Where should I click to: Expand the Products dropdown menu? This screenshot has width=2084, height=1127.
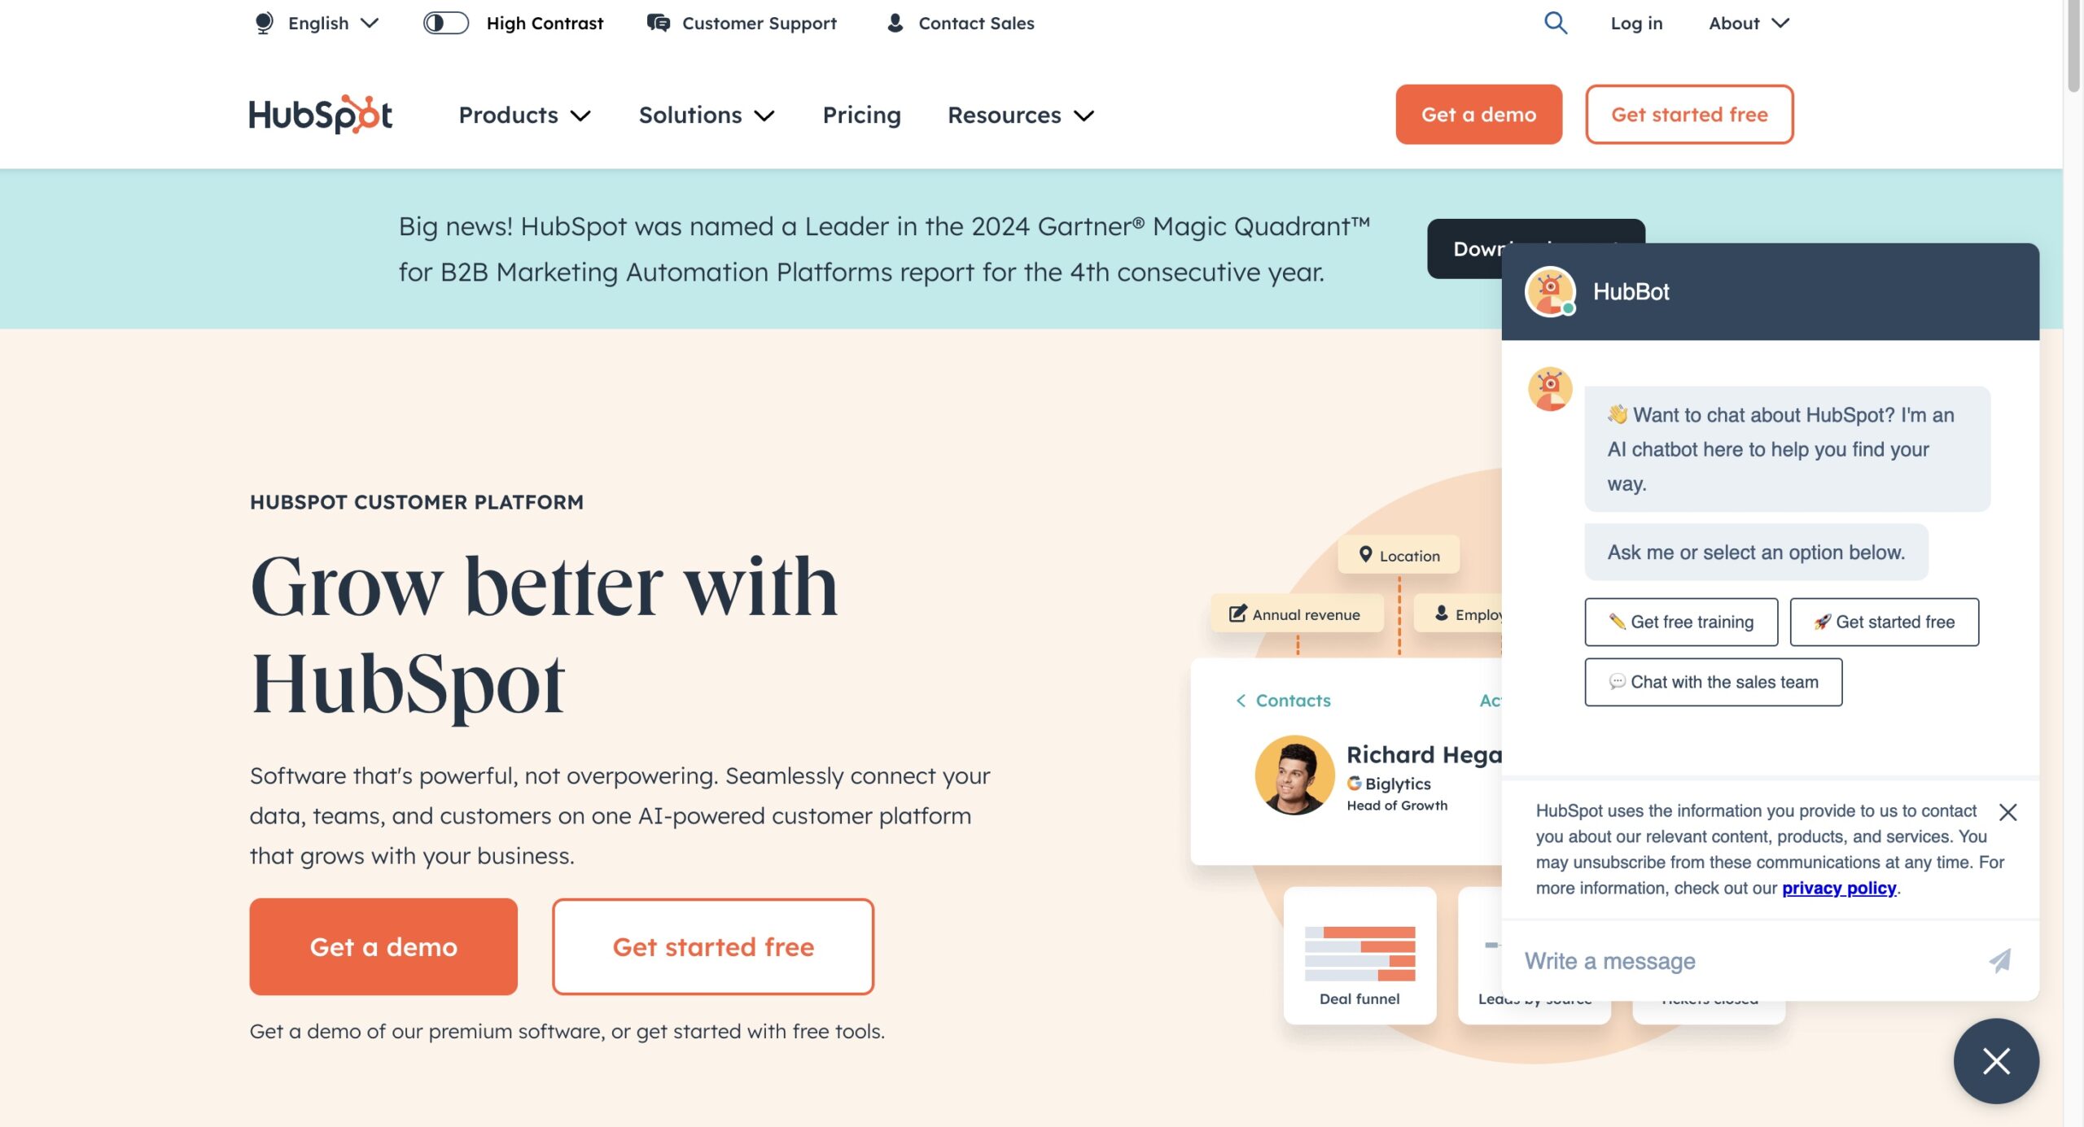click(526, 114)
